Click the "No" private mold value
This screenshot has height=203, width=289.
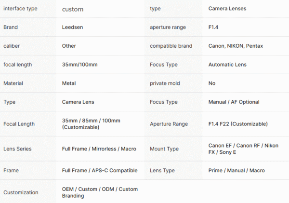(212, 83)
